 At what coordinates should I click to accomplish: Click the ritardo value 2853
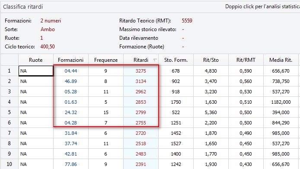point(141,102)
